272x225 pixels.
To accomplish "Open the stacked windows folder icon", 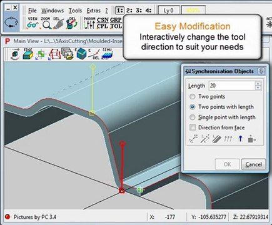I will click(x=68, y=54).
